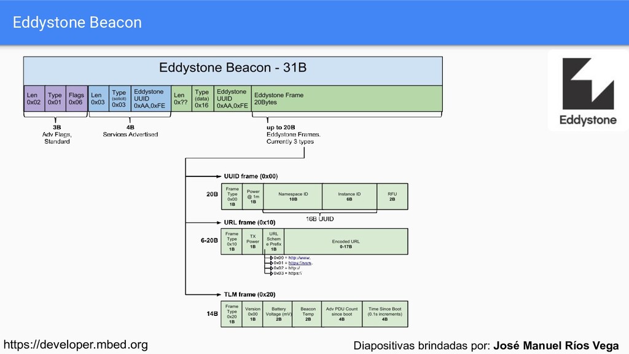The image size is (629, 354).
Task: Click the "0x00 = http://www." entry
Action: tap(292, 258)
